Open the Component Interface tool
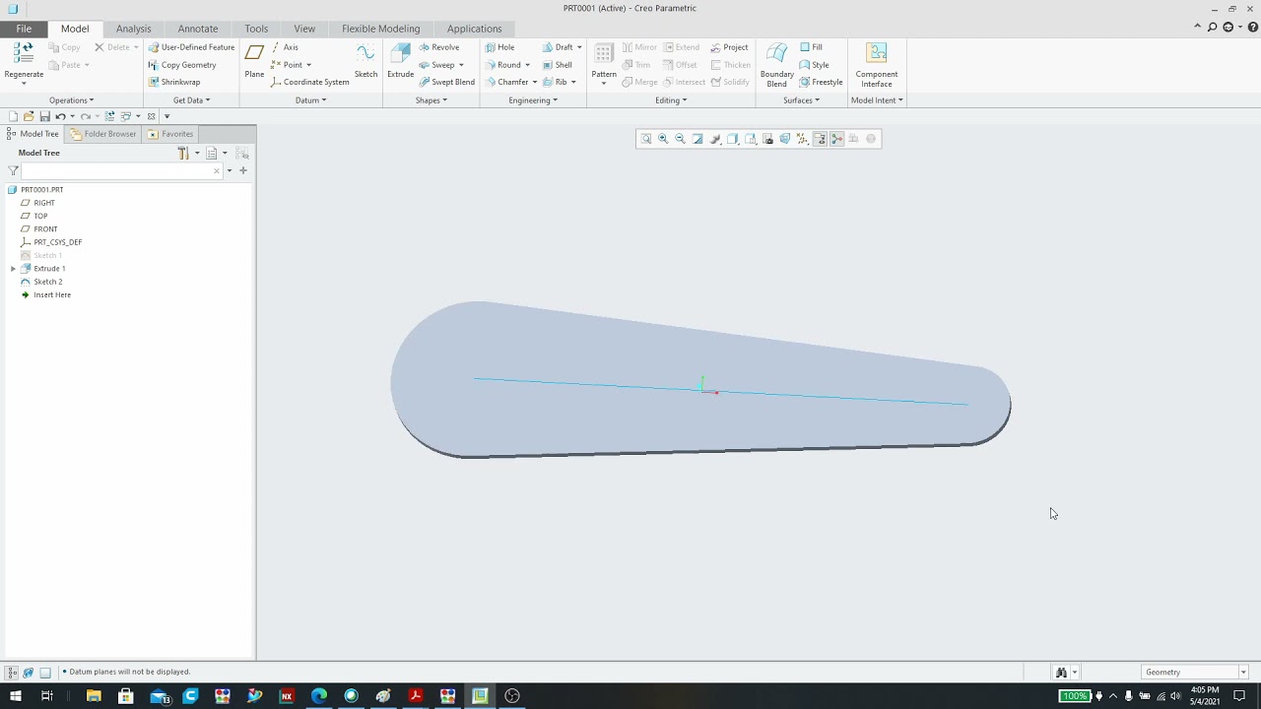The image size is (1261, 709). [x=876, y=65]
